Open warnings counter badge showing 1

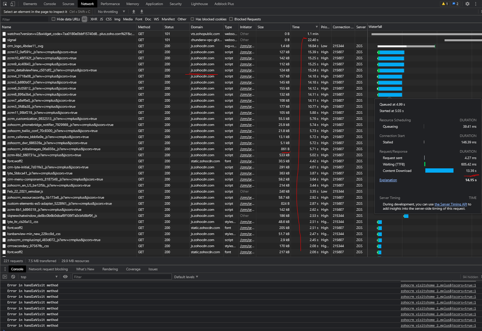pos(444,4)
